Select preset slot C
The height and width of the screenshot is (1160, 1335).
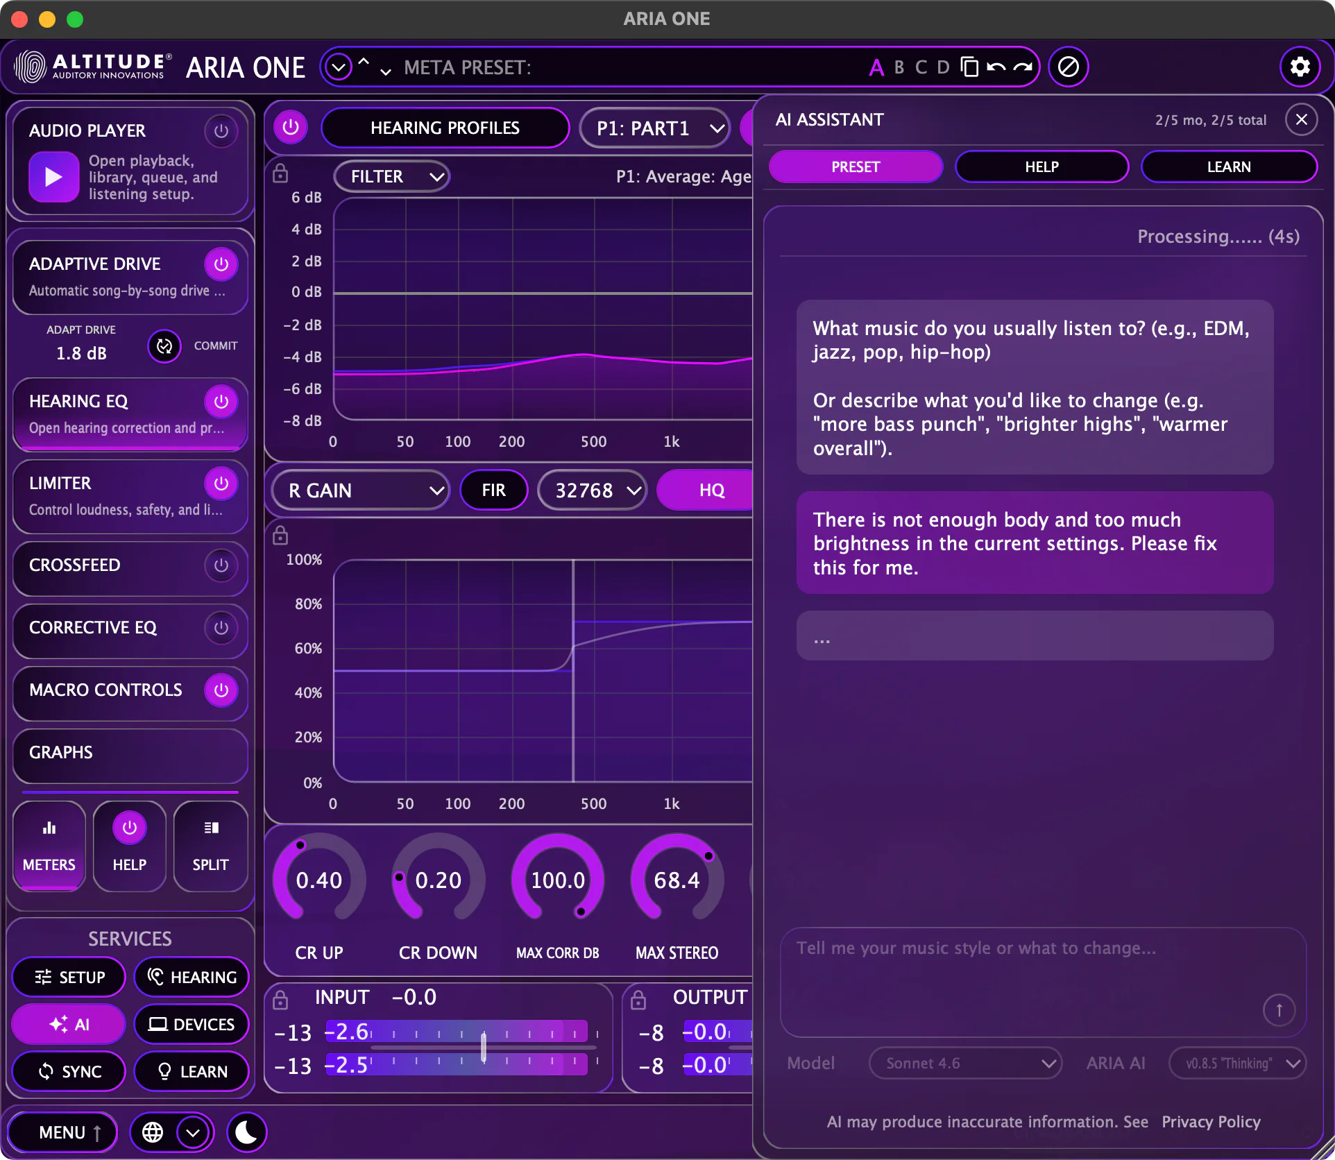tap(921, 67)
